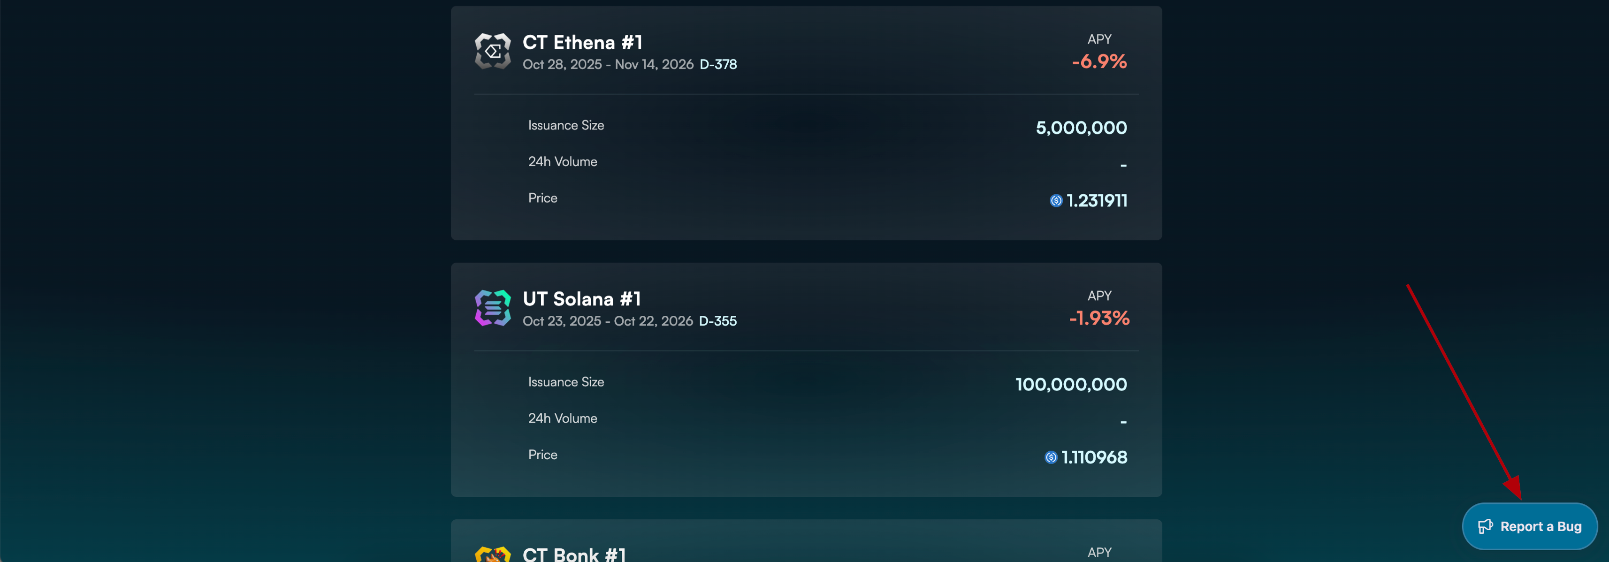Select the 5,000,000 issuance size value
1609x562 pixels.
(x=1081, y=128)
